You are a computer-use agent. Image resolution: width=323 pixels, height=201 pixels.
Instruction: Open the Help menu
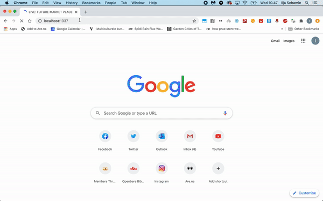[x=153, y=3]
